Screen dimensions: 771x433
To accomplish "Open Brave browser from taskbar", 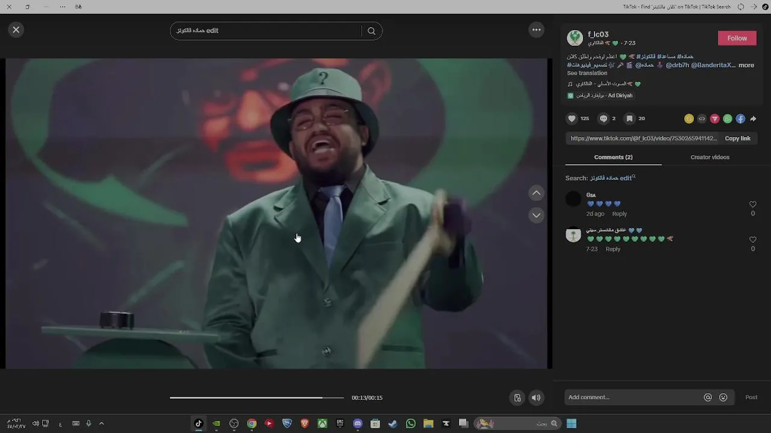I will (x=305, y=423).
